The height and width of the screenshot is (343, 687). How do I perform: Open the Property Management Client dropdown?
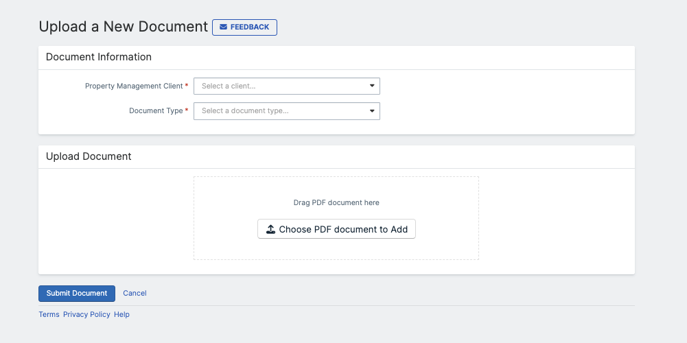pyautogui.click(x=287, y=86)
